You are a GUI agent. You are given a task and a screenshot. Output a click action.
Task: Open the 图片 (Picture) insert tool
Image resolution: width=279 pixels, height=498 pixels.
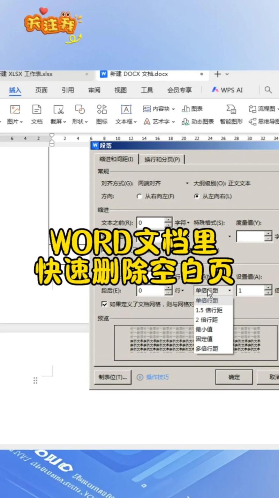15,115
